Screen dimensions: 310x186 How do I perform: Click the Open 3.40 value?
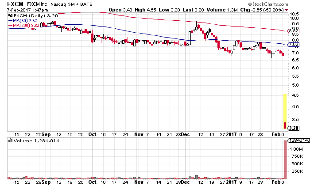(120, 10)
